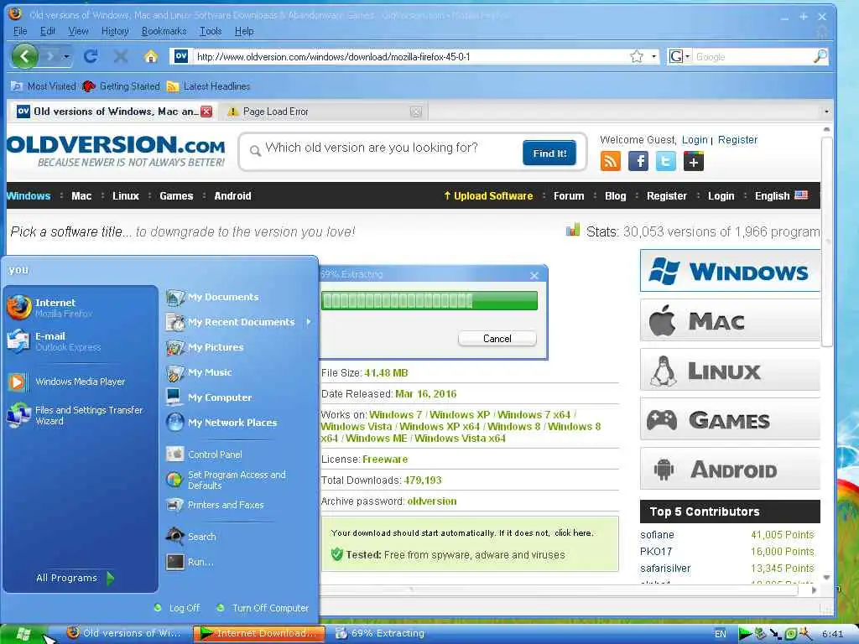The width and height of the screenshot is (859, 644).
Task: Click Turn Off Computer
Action: (x=263, y=608)
